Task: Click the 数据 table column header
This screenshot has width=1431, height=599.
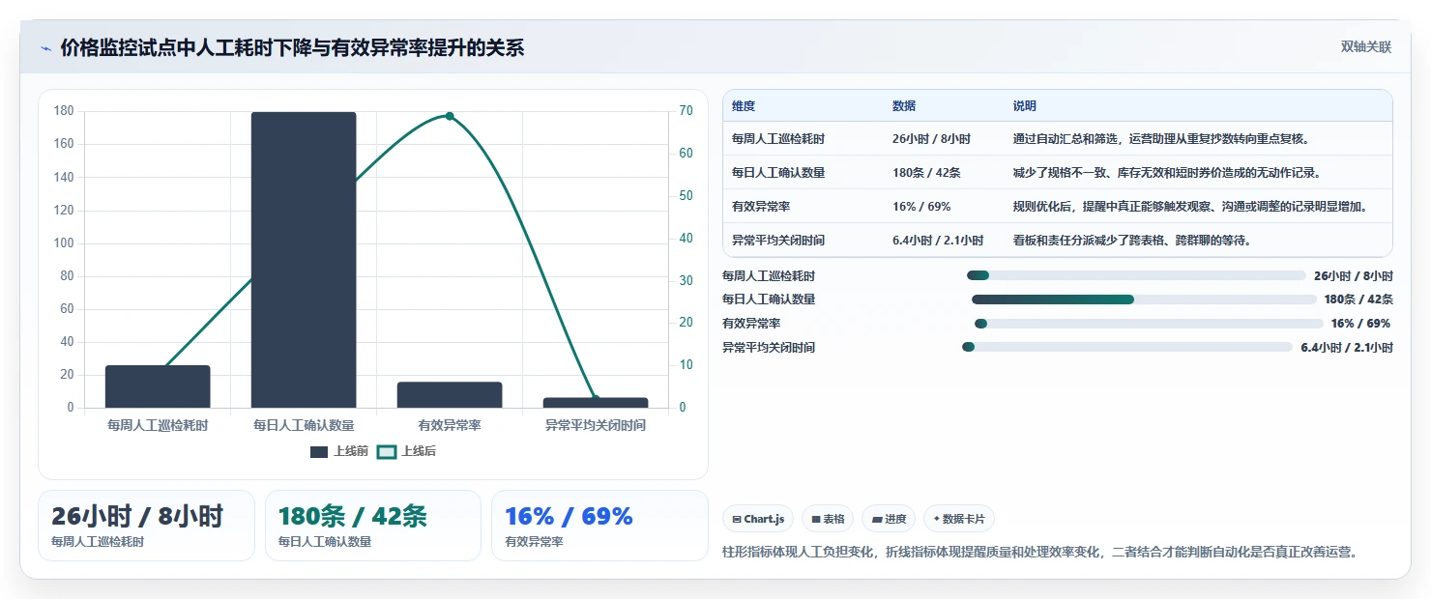Action: click(x=904, y=106)
